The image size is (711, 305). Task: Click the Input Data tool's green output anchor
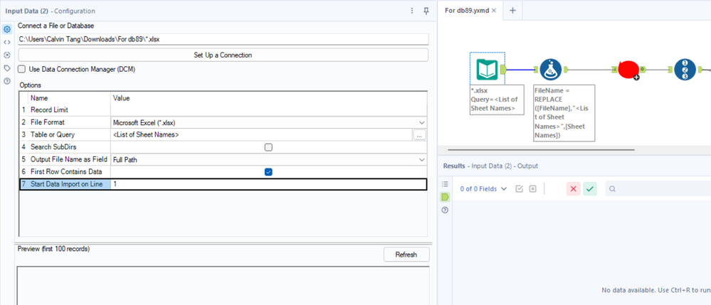(x=502, y=70)
